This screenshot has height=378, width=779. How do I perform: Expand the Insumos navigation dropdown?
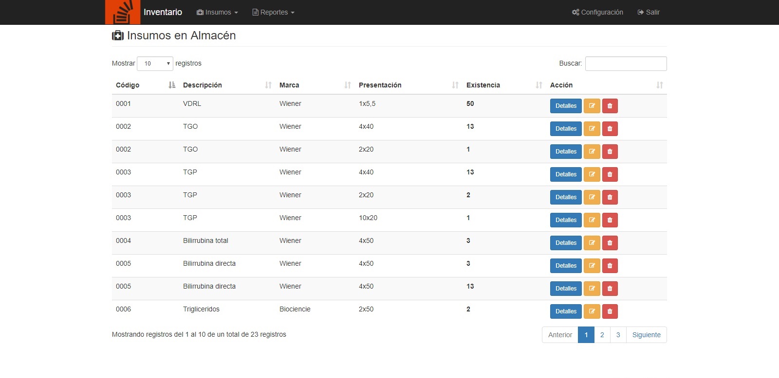tap(217, 12)
